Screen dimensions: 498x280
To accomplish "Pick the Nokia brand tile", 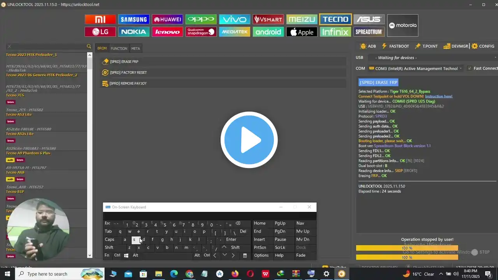I will click(x=134, y=32).
